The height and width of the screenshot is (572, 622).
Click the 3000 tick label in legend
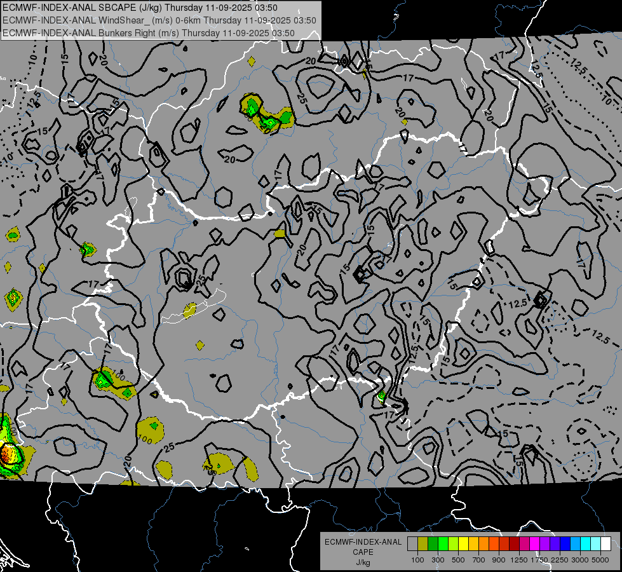click(x=580, y=560)
